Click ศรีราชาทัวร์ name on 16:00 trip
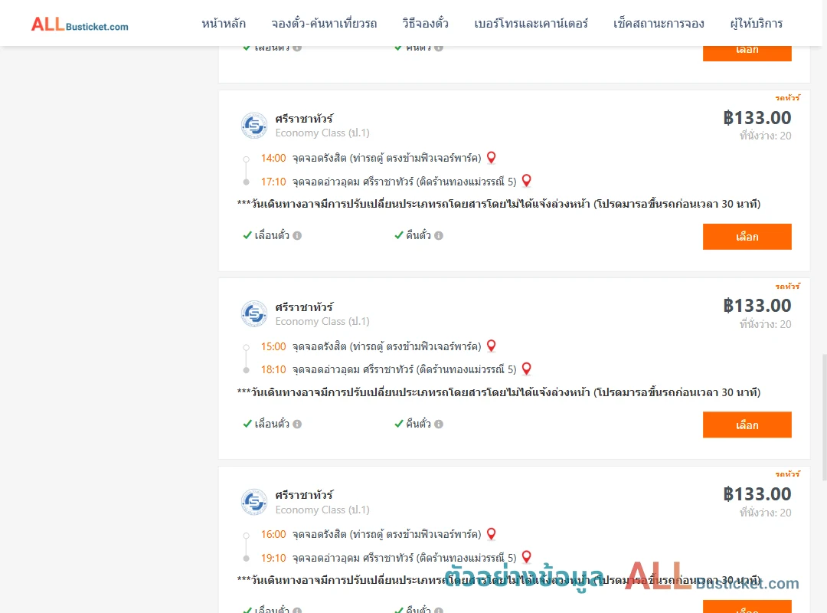The width and height of the screenshot is (827, 613). click(304, 495)
